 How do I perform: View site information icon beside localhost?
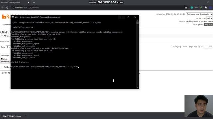pyautogui.click(x=13, y=8)
